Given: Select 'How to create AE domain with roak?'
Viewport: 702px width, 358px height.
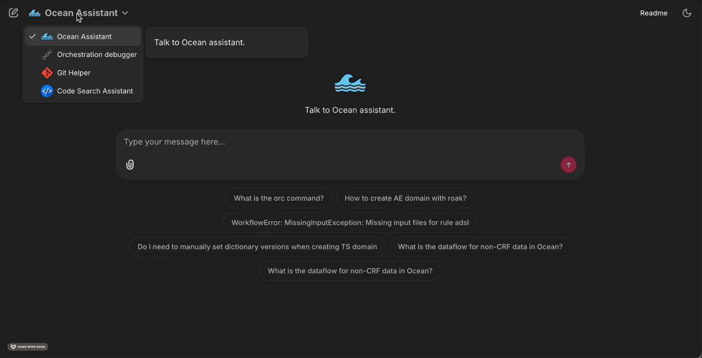Looking at the screenshot, I should (x=405, y=198).
